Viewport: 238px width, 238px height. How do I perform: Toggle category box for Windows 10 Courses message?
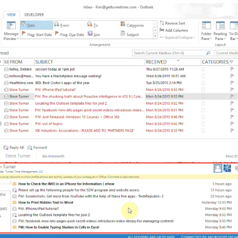(203, 117)
